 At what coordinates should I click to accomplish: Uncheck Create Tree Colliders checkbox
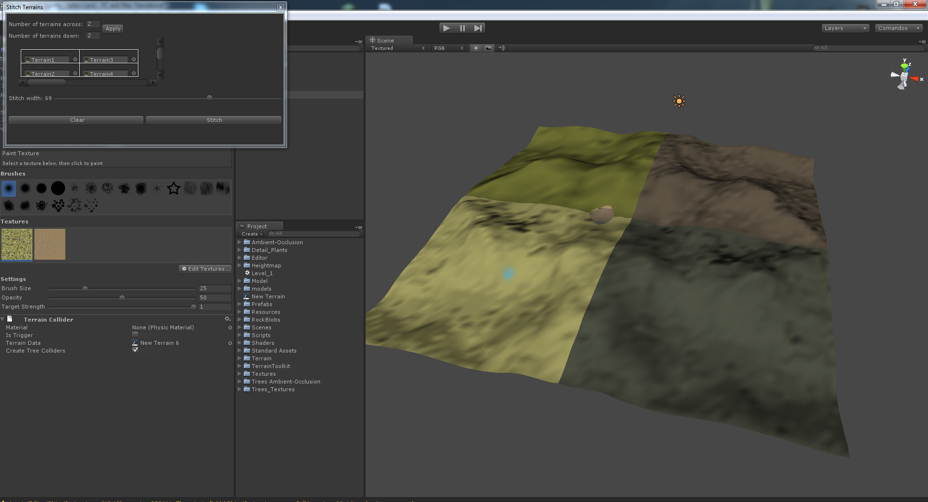point(135,350)
